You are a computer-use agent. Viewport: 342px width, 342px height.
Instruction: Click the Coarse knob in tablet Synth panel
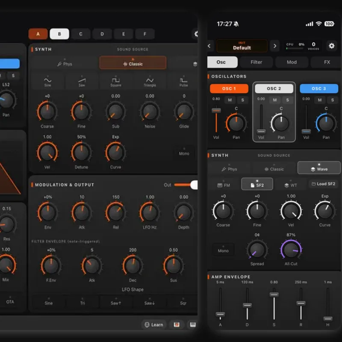pyautogui.click(x=47, y=111)
